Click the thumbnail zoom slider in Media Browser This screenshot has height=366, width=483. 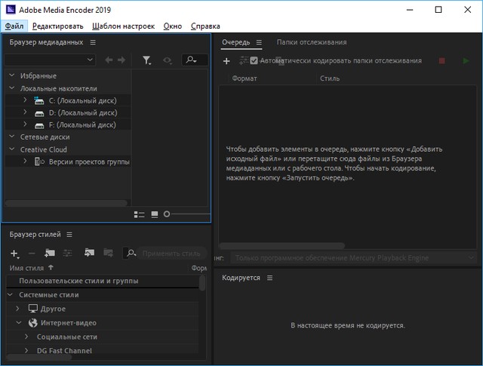[168, 214]
